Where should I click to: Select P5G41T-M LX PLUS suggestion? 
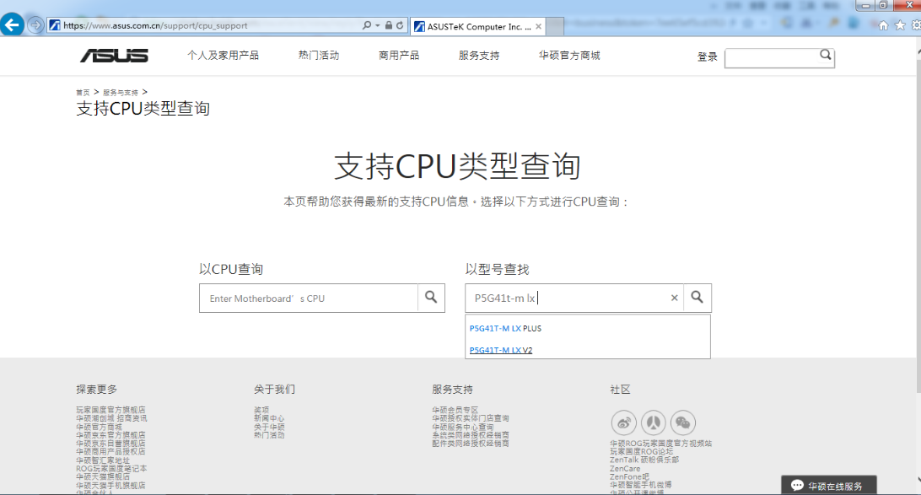[506, 328]
